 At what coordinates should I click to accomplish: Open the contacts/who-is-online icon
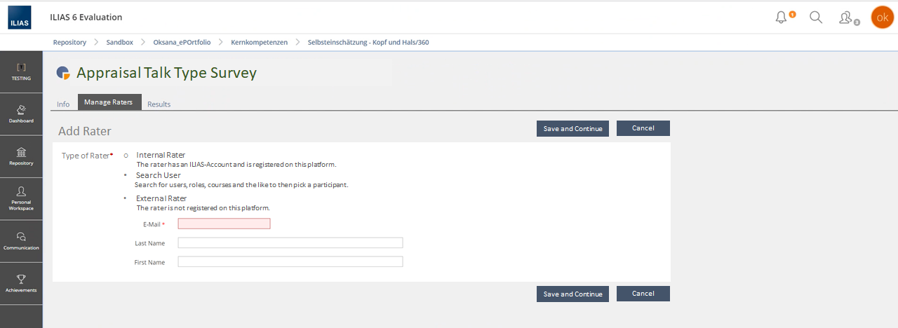[846, 18]
